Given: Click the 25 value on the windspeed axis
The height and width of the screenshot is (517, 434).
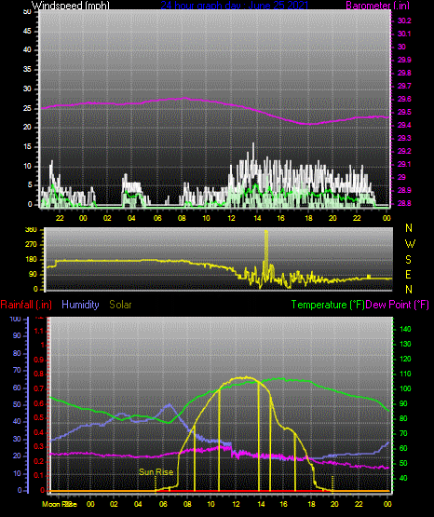Looking at the screenshot, I should tap(27, 108).
